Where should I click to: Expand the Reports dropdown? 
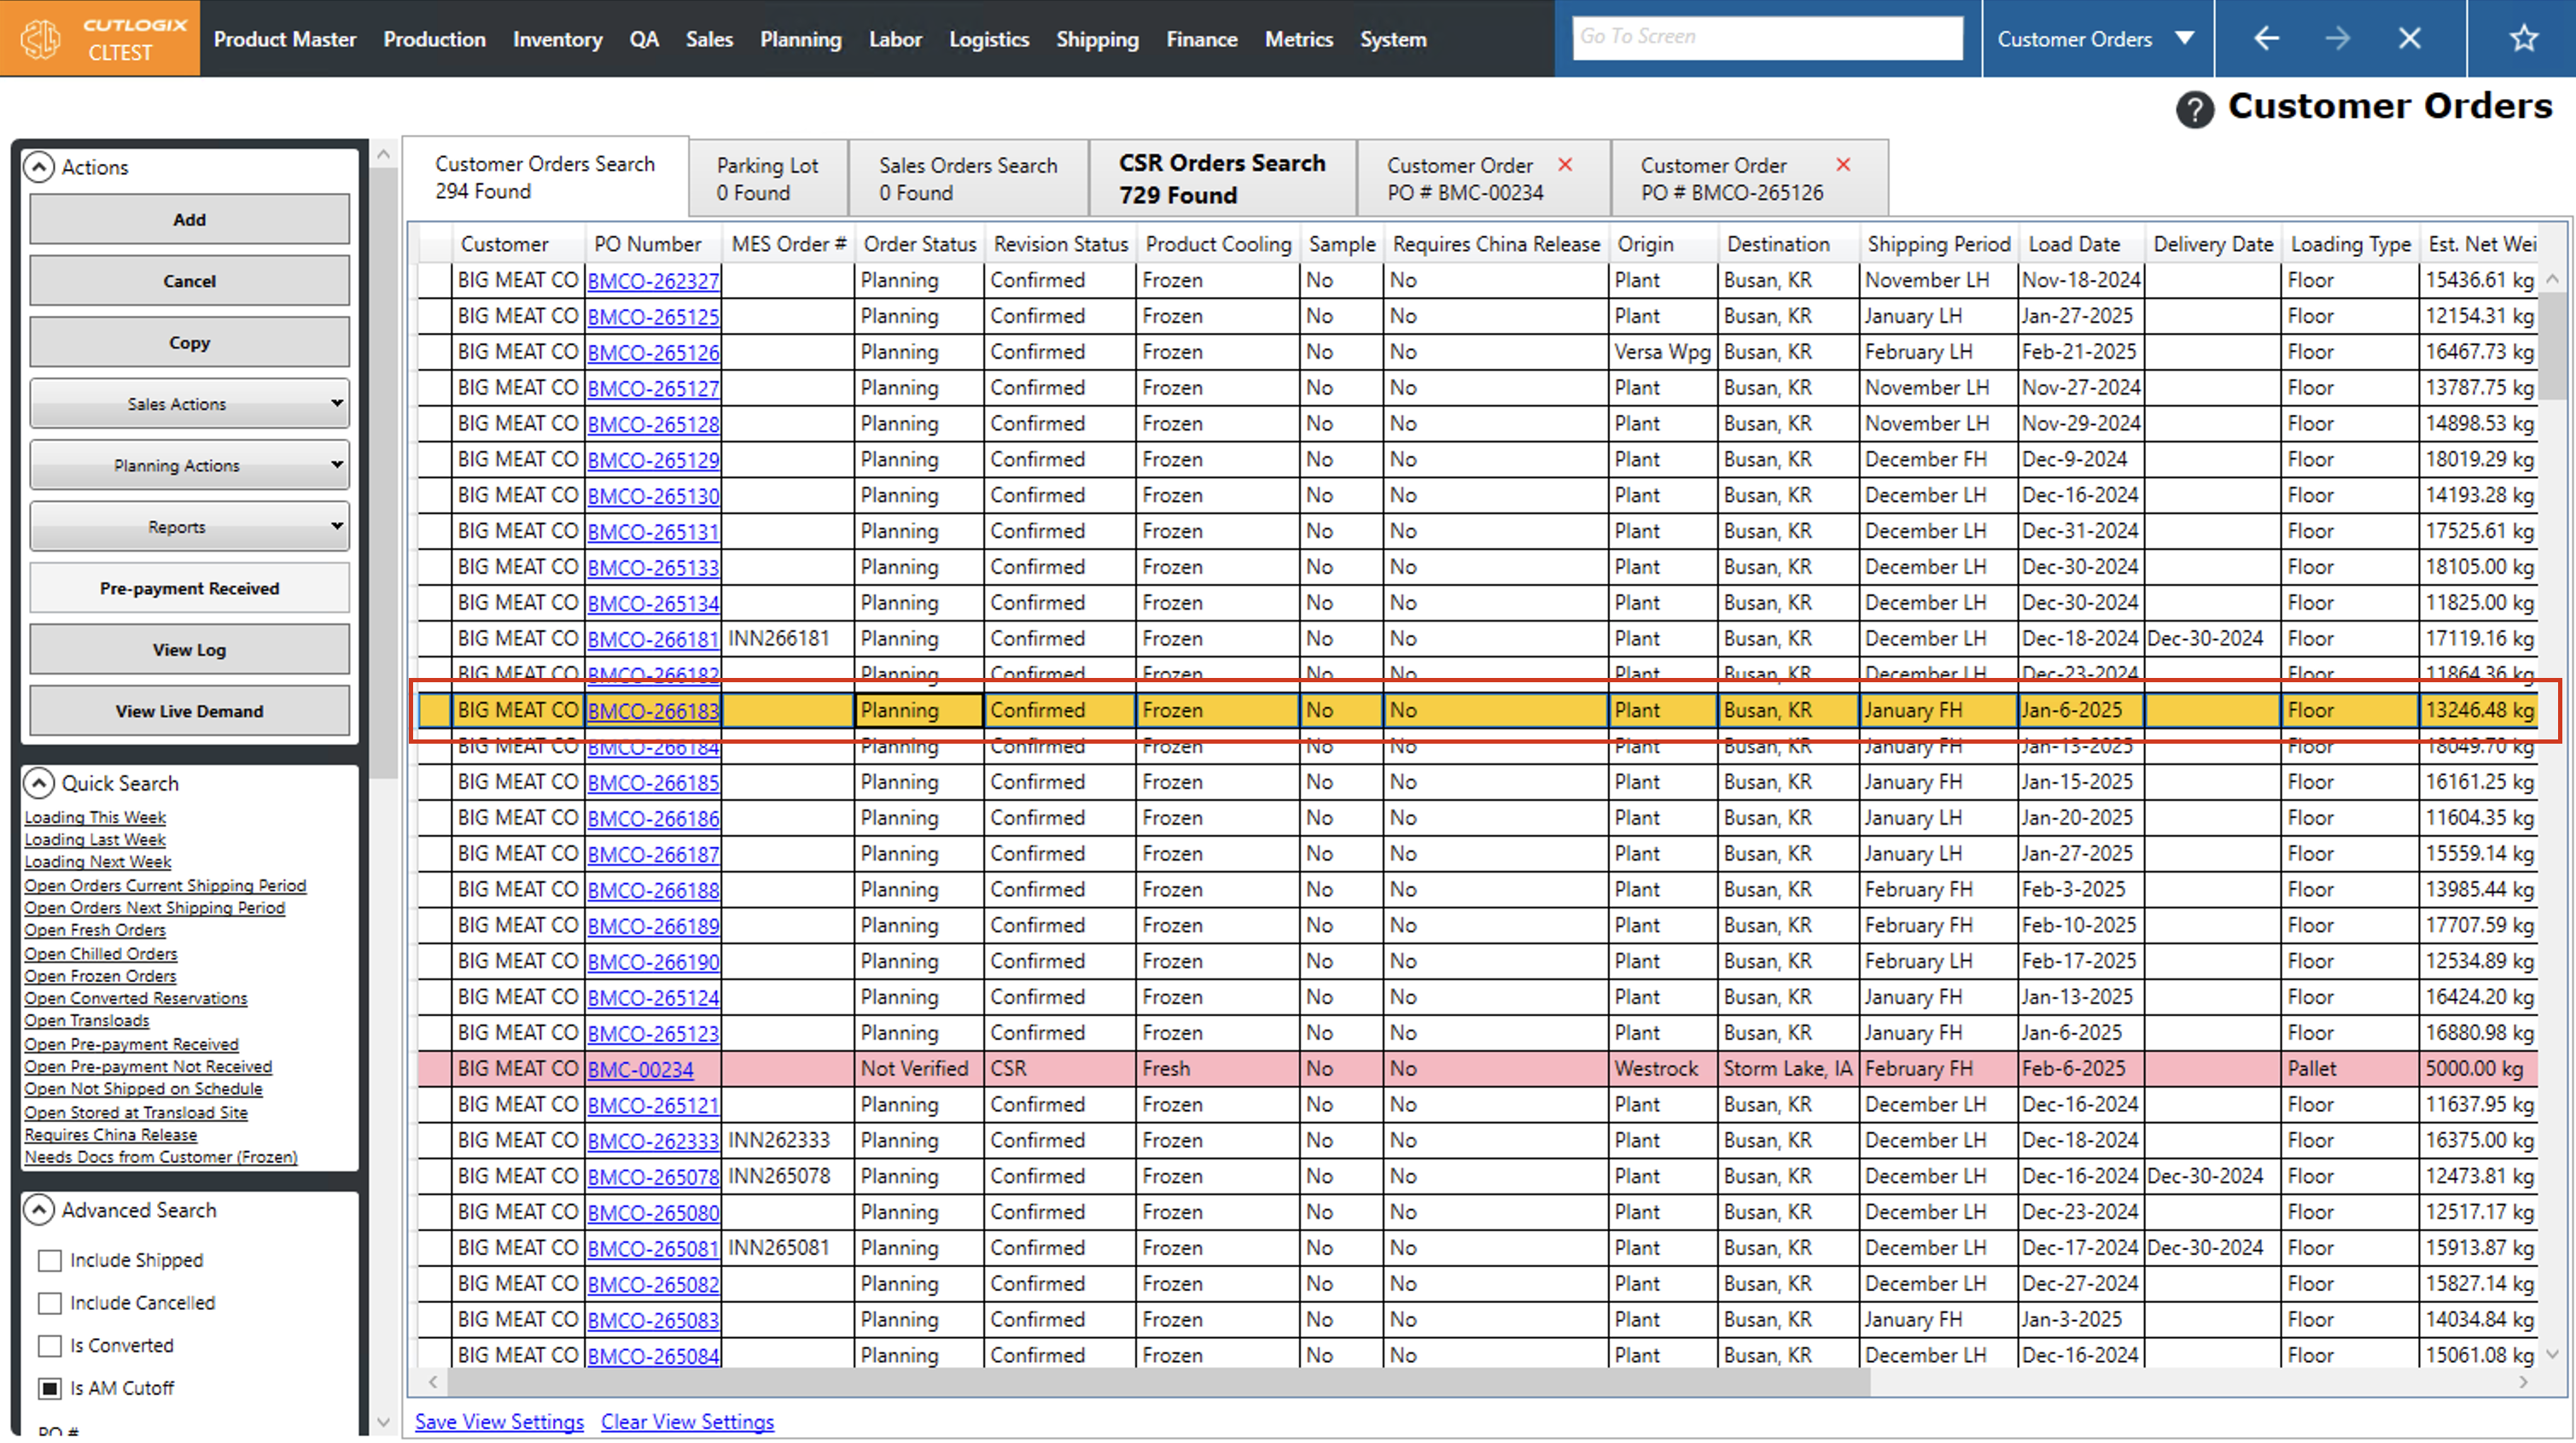189,528
